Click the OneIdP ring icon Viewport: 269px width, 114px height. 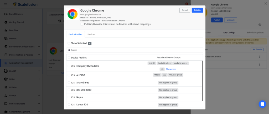6,71
